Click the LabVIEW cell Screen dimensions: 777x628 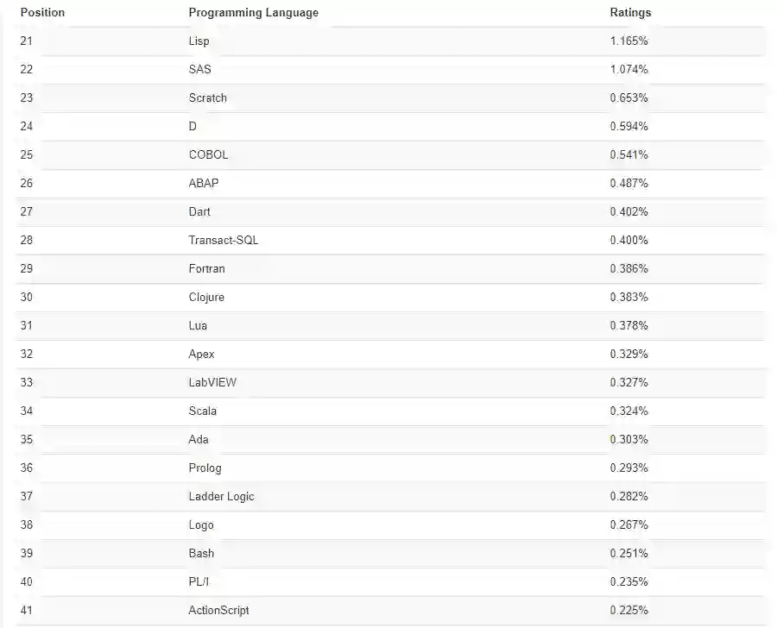point(212,382)
